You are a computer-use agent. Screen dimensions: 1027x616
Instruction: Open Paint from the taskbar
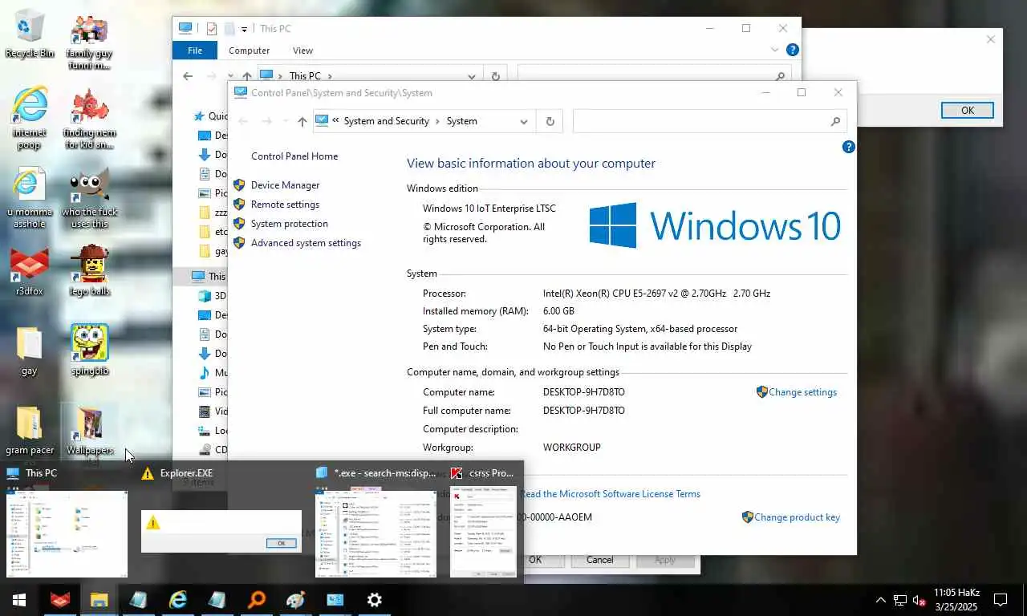click(296, 599)
